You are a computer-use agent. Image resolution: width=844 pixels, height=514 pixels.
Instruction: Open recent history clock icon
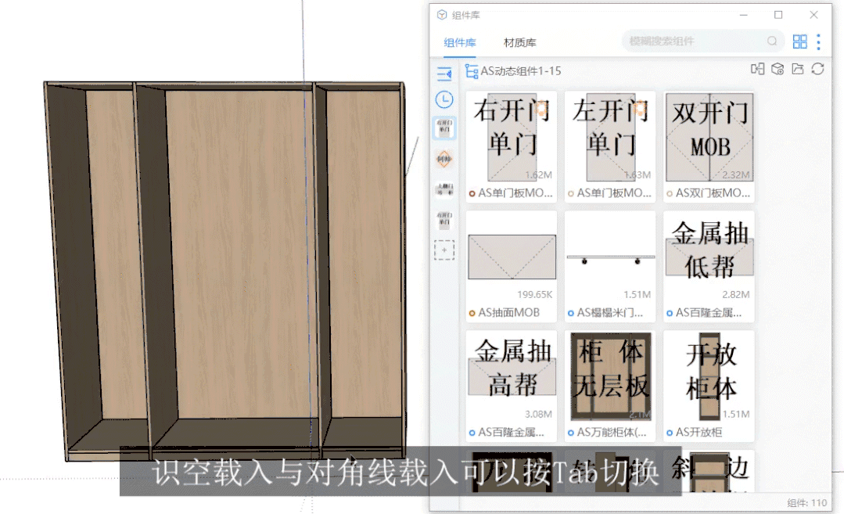444,100
